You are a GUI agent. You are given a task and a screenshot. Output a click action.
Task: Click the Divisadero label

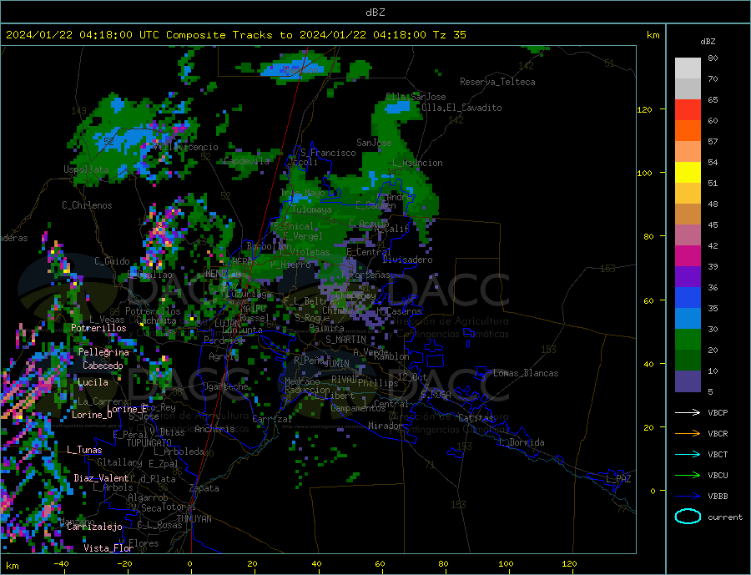click(407, 260)
